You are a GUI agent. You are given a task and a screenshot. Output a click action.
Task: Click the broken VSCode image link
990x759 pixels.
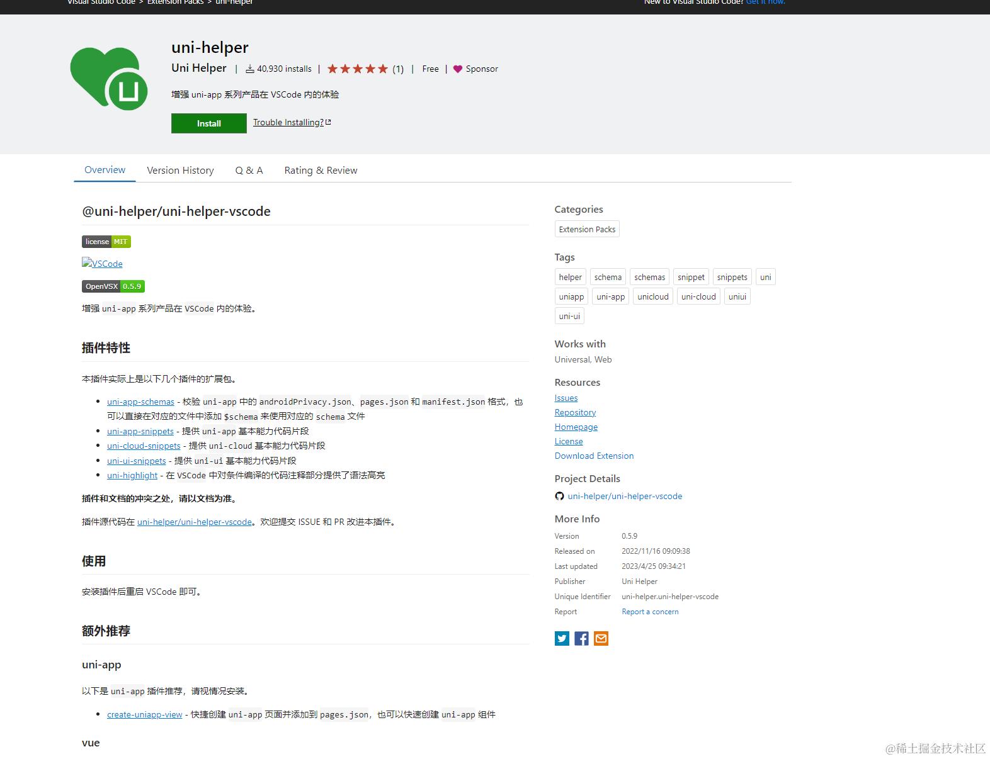(x=102, y=264)
